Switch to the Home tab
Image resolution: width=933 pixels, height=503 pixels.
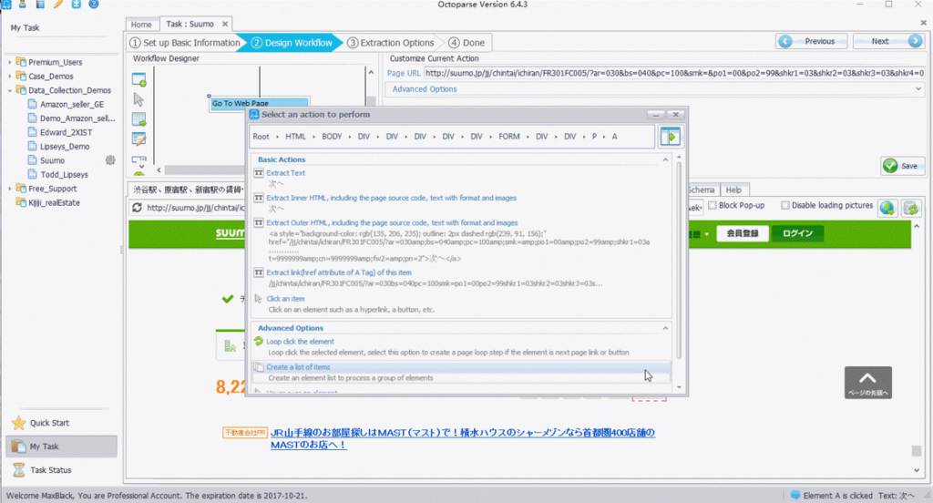point(141,25)
